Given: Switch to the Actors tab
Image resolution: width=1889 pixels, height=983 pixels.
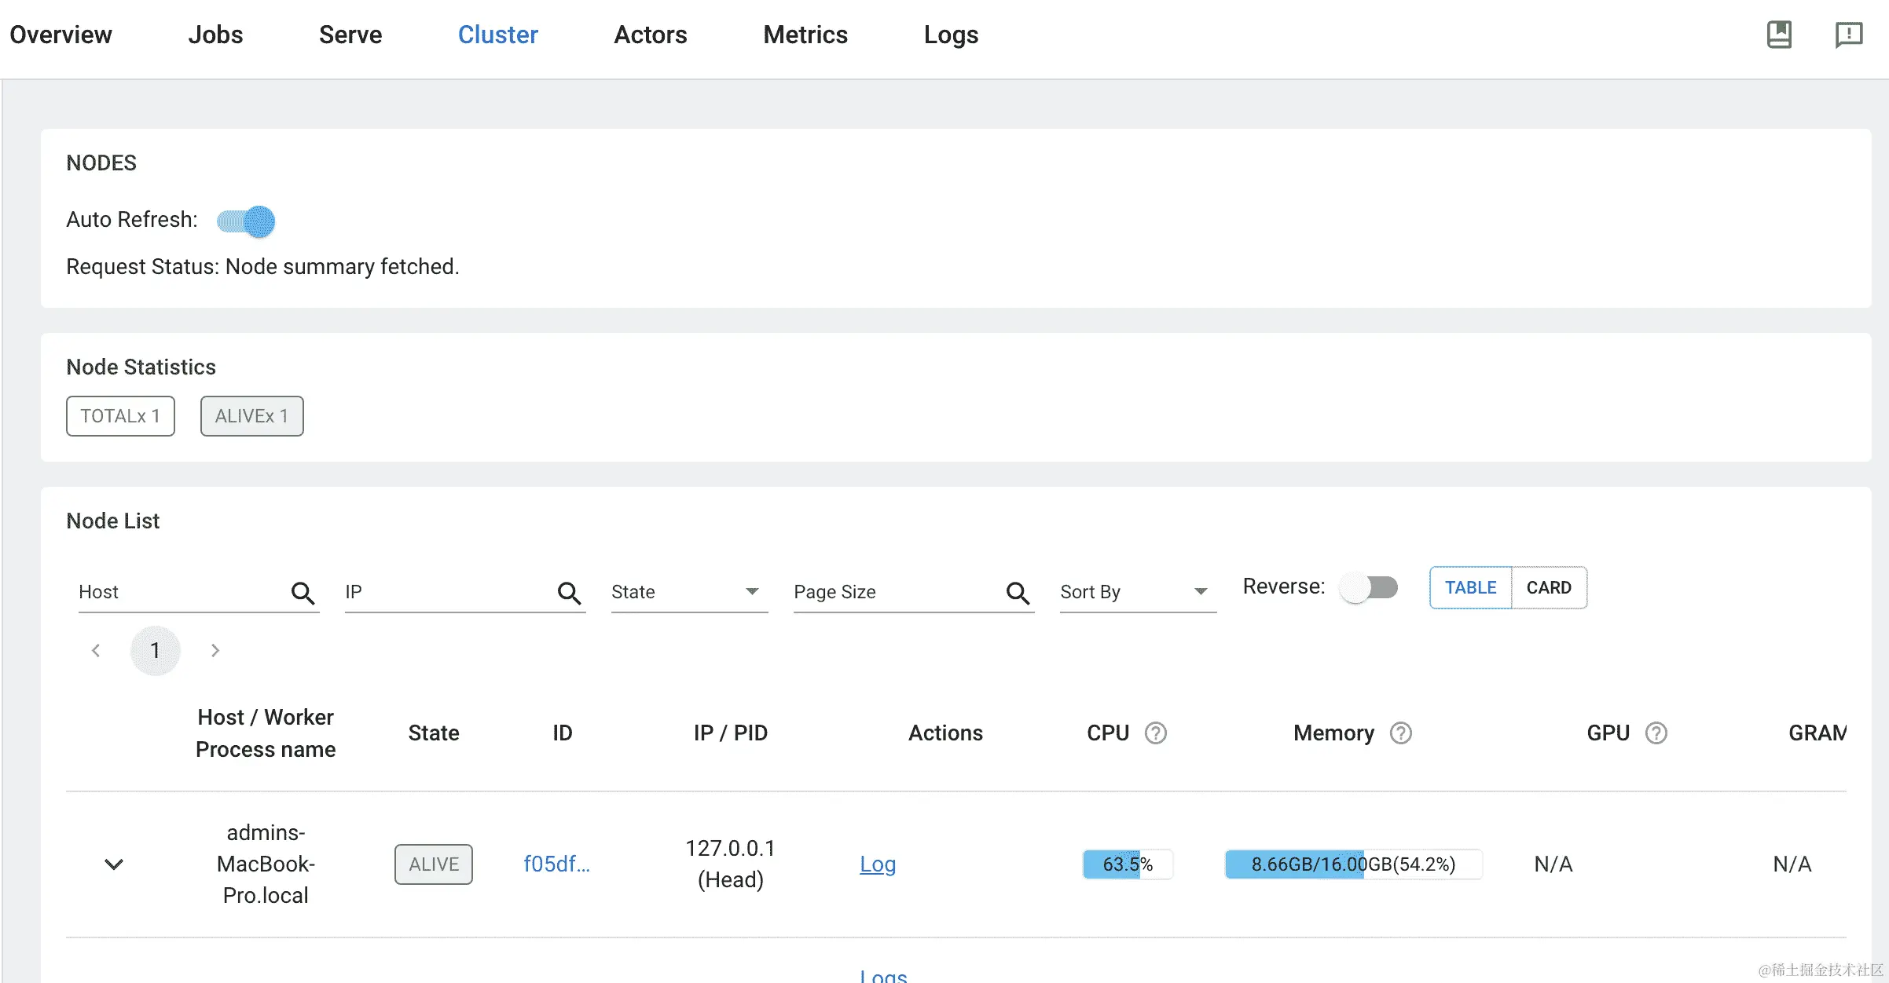Looking at the screenshot, I should click(650, 35).
